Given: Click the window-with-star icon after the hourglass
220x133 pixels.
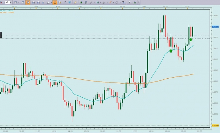Looking at the screenshot, I should (60, 2).
